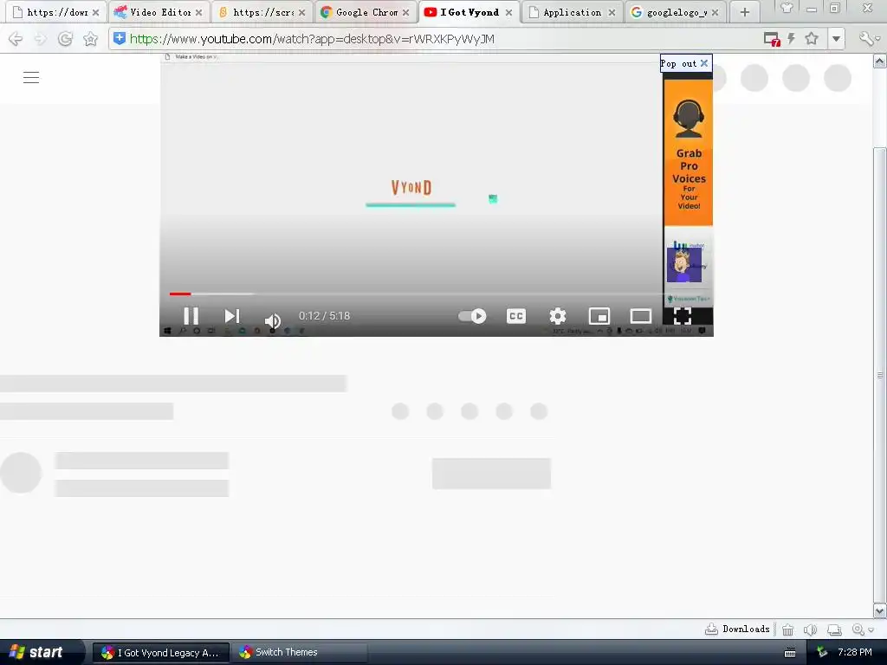Screen dimensions: 887x665
Task: Mute the video volume speaker icon
Action: point(272,320)
